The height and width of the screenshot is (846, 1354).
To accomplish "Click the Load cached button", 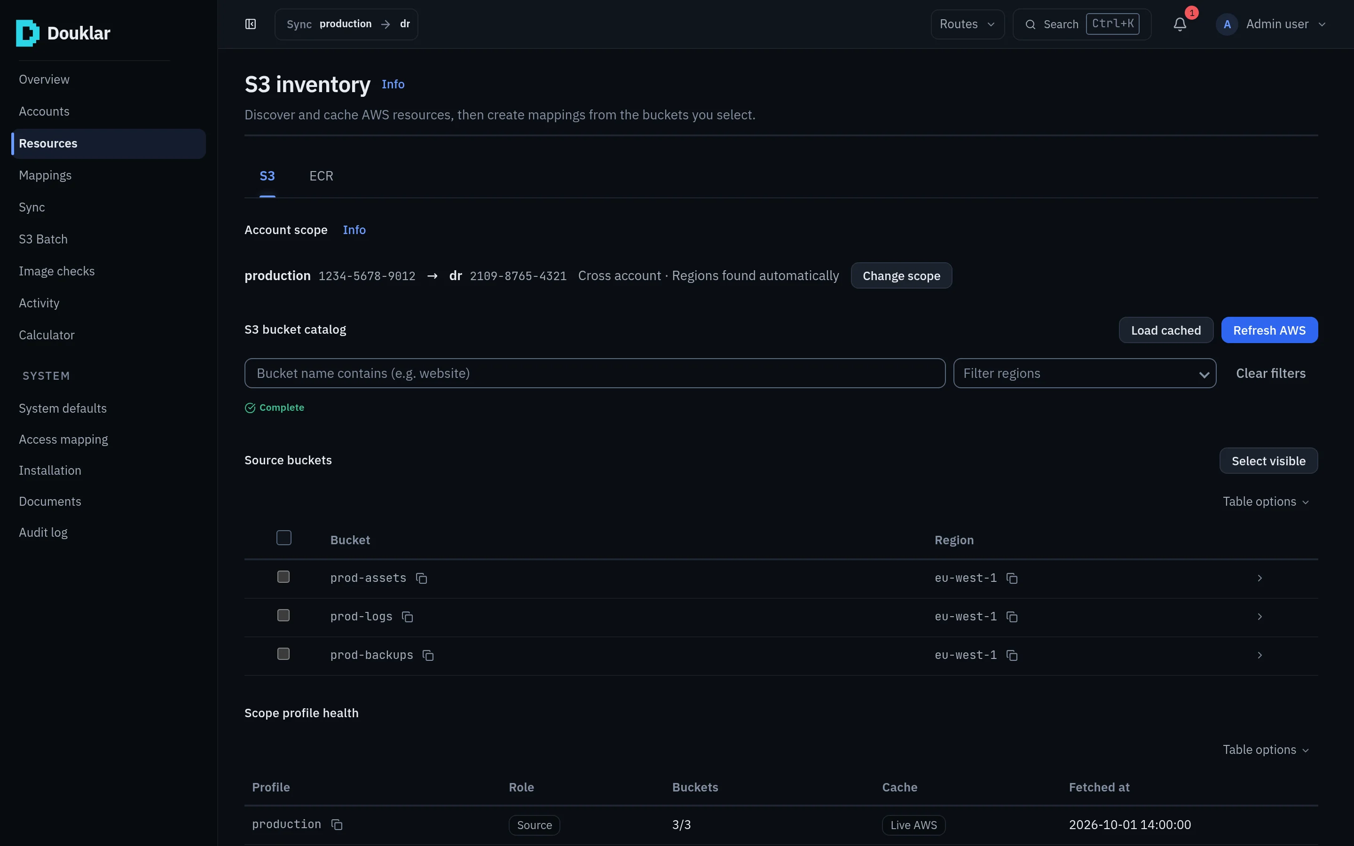I will click(x=1165, y=330).
